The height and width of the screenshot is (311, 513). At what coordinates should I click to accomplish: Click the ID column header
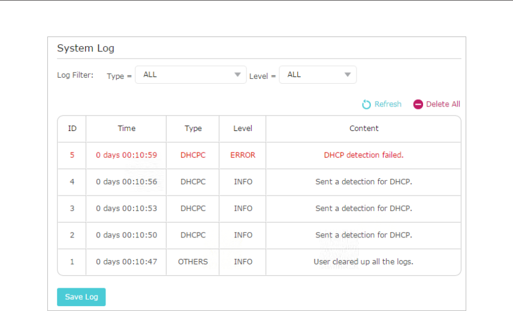click(x=72, y=129)
